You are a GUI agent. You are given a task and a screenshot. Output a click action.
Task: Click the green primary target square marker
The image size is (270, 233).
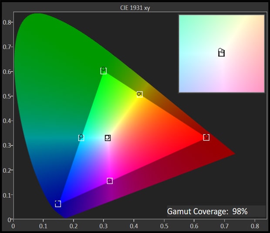pyautogui.click(x=104, y=71)
